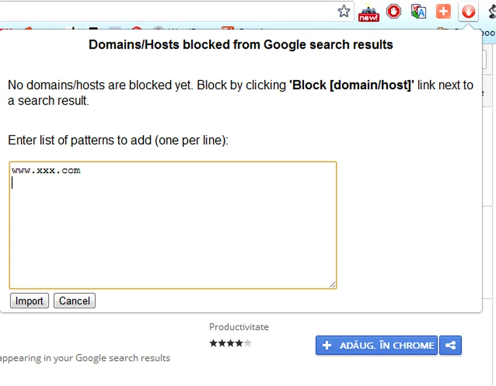496x386 pixels.
Task: Click the bold 'Block [domain/host]' text
Action: coord(351,85)
